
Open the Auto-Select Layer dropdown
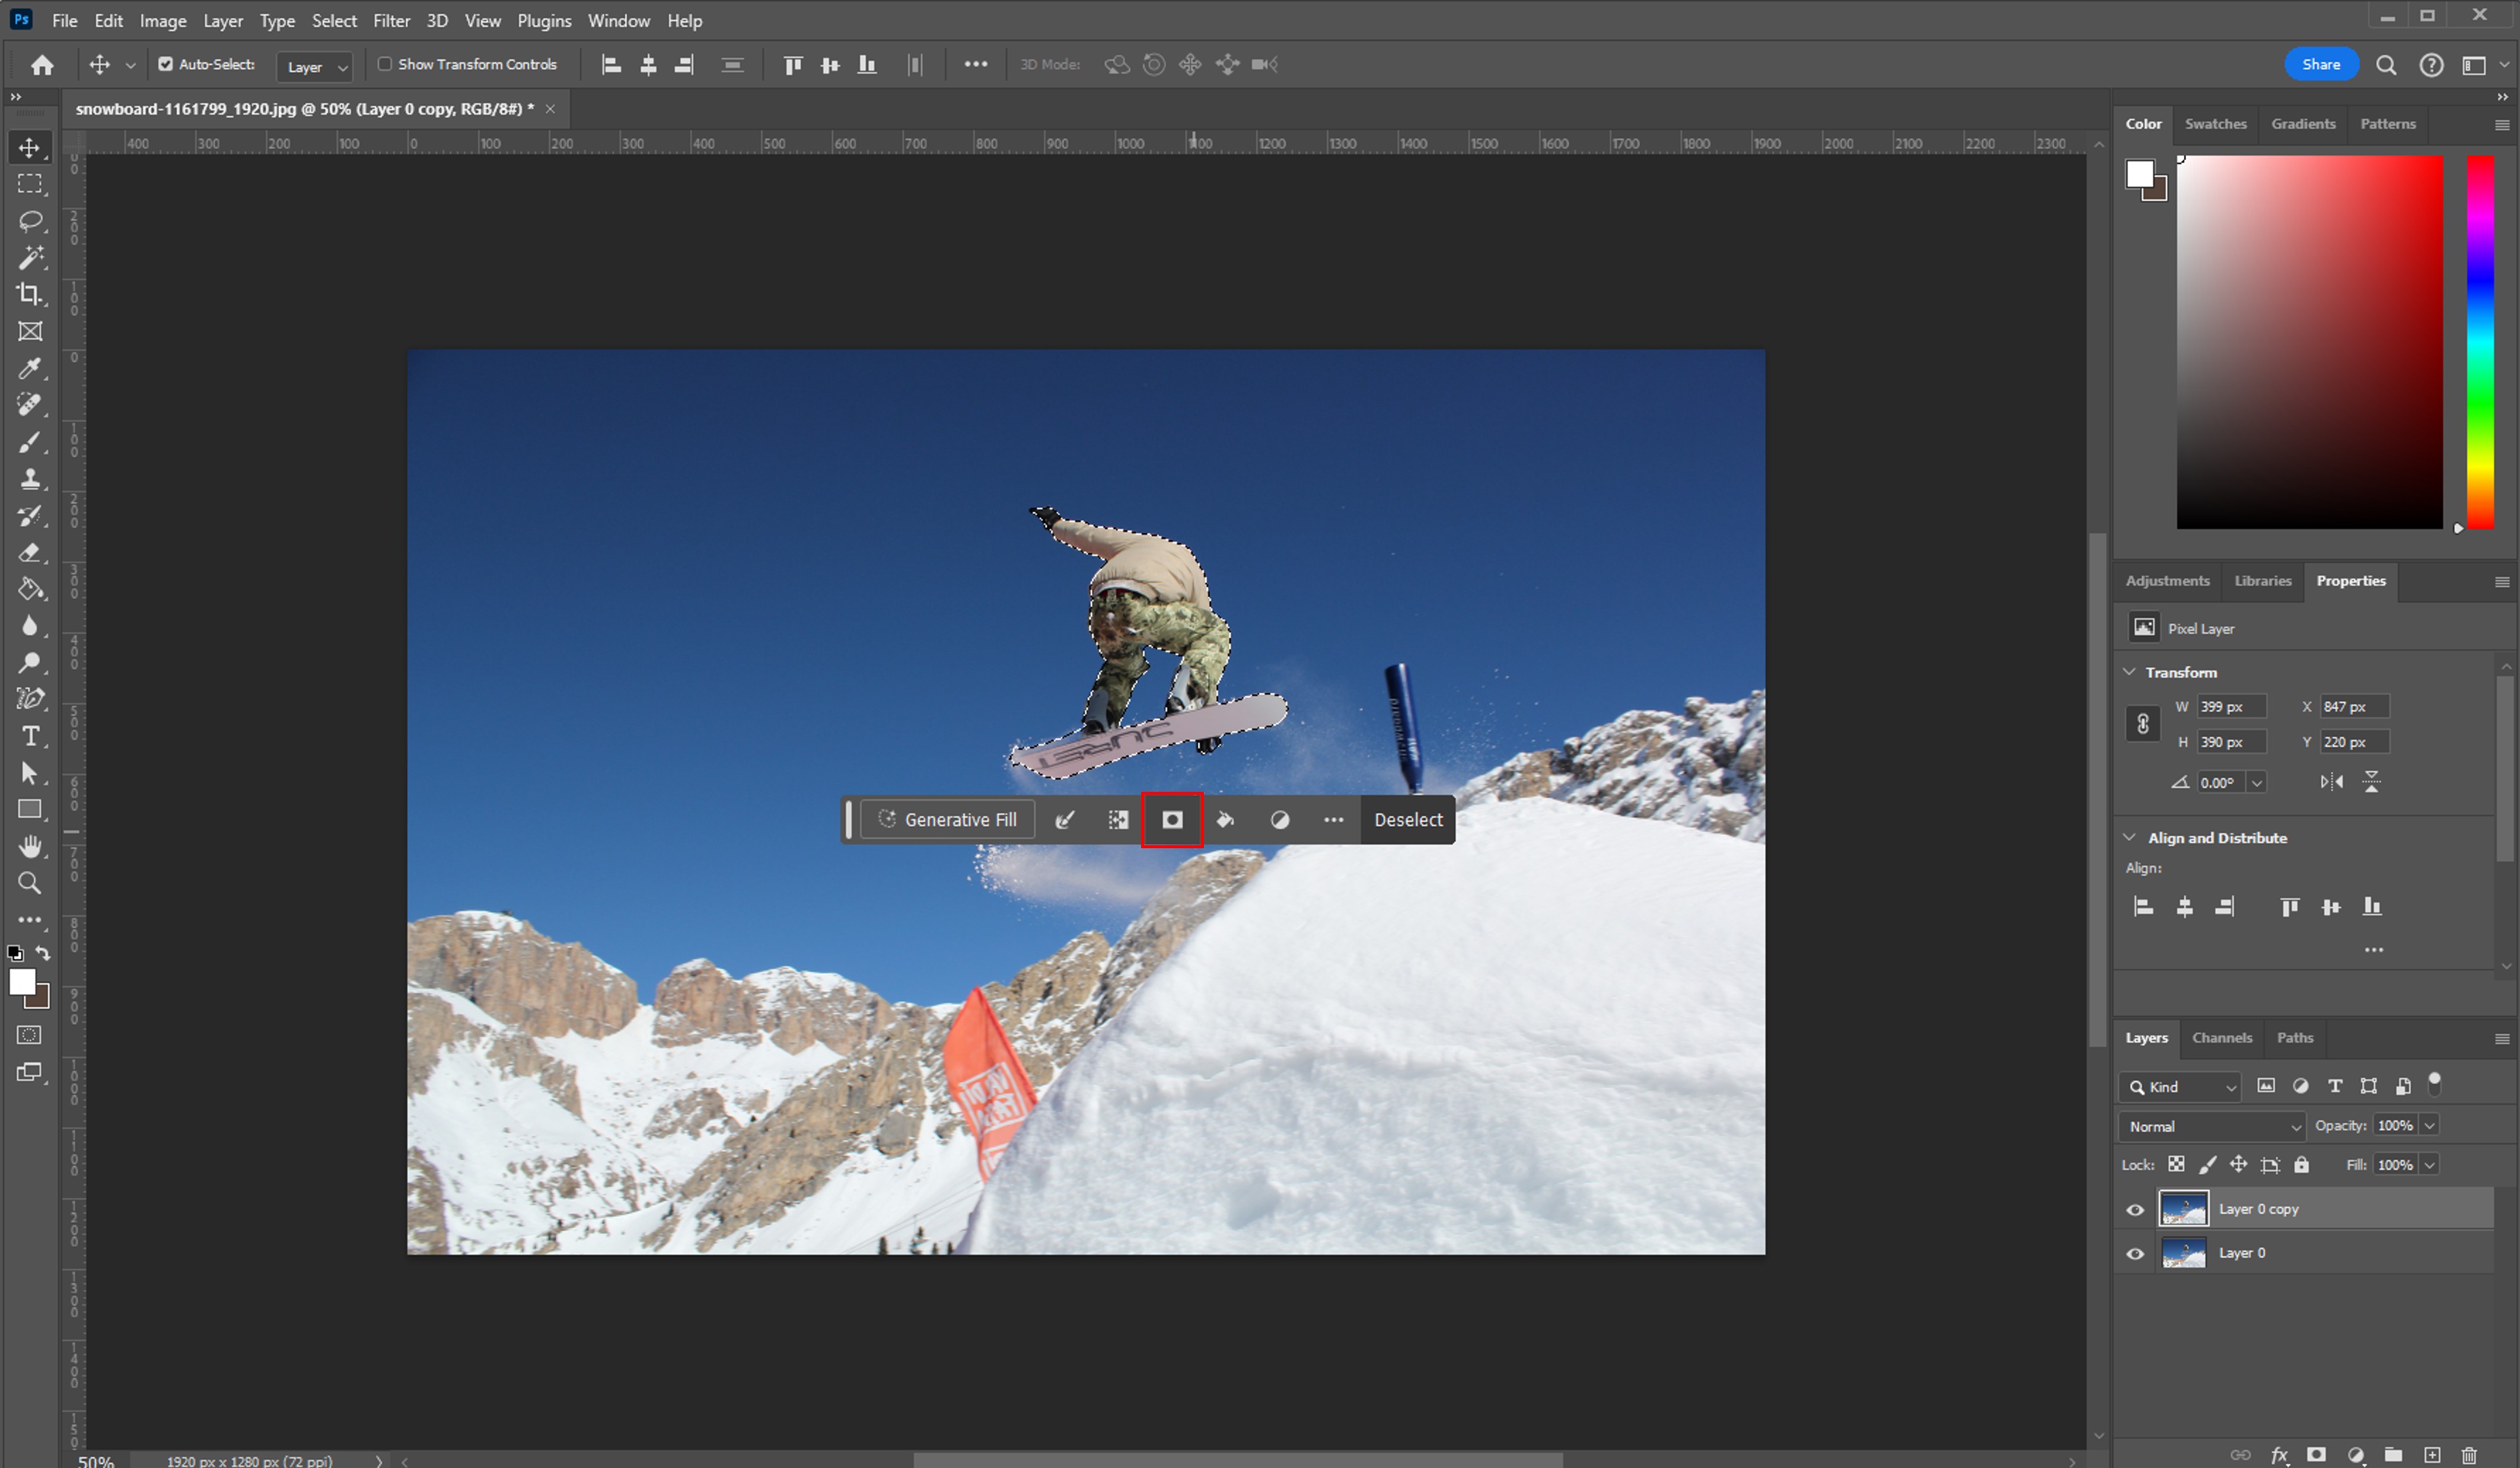(x=314, y=66)
